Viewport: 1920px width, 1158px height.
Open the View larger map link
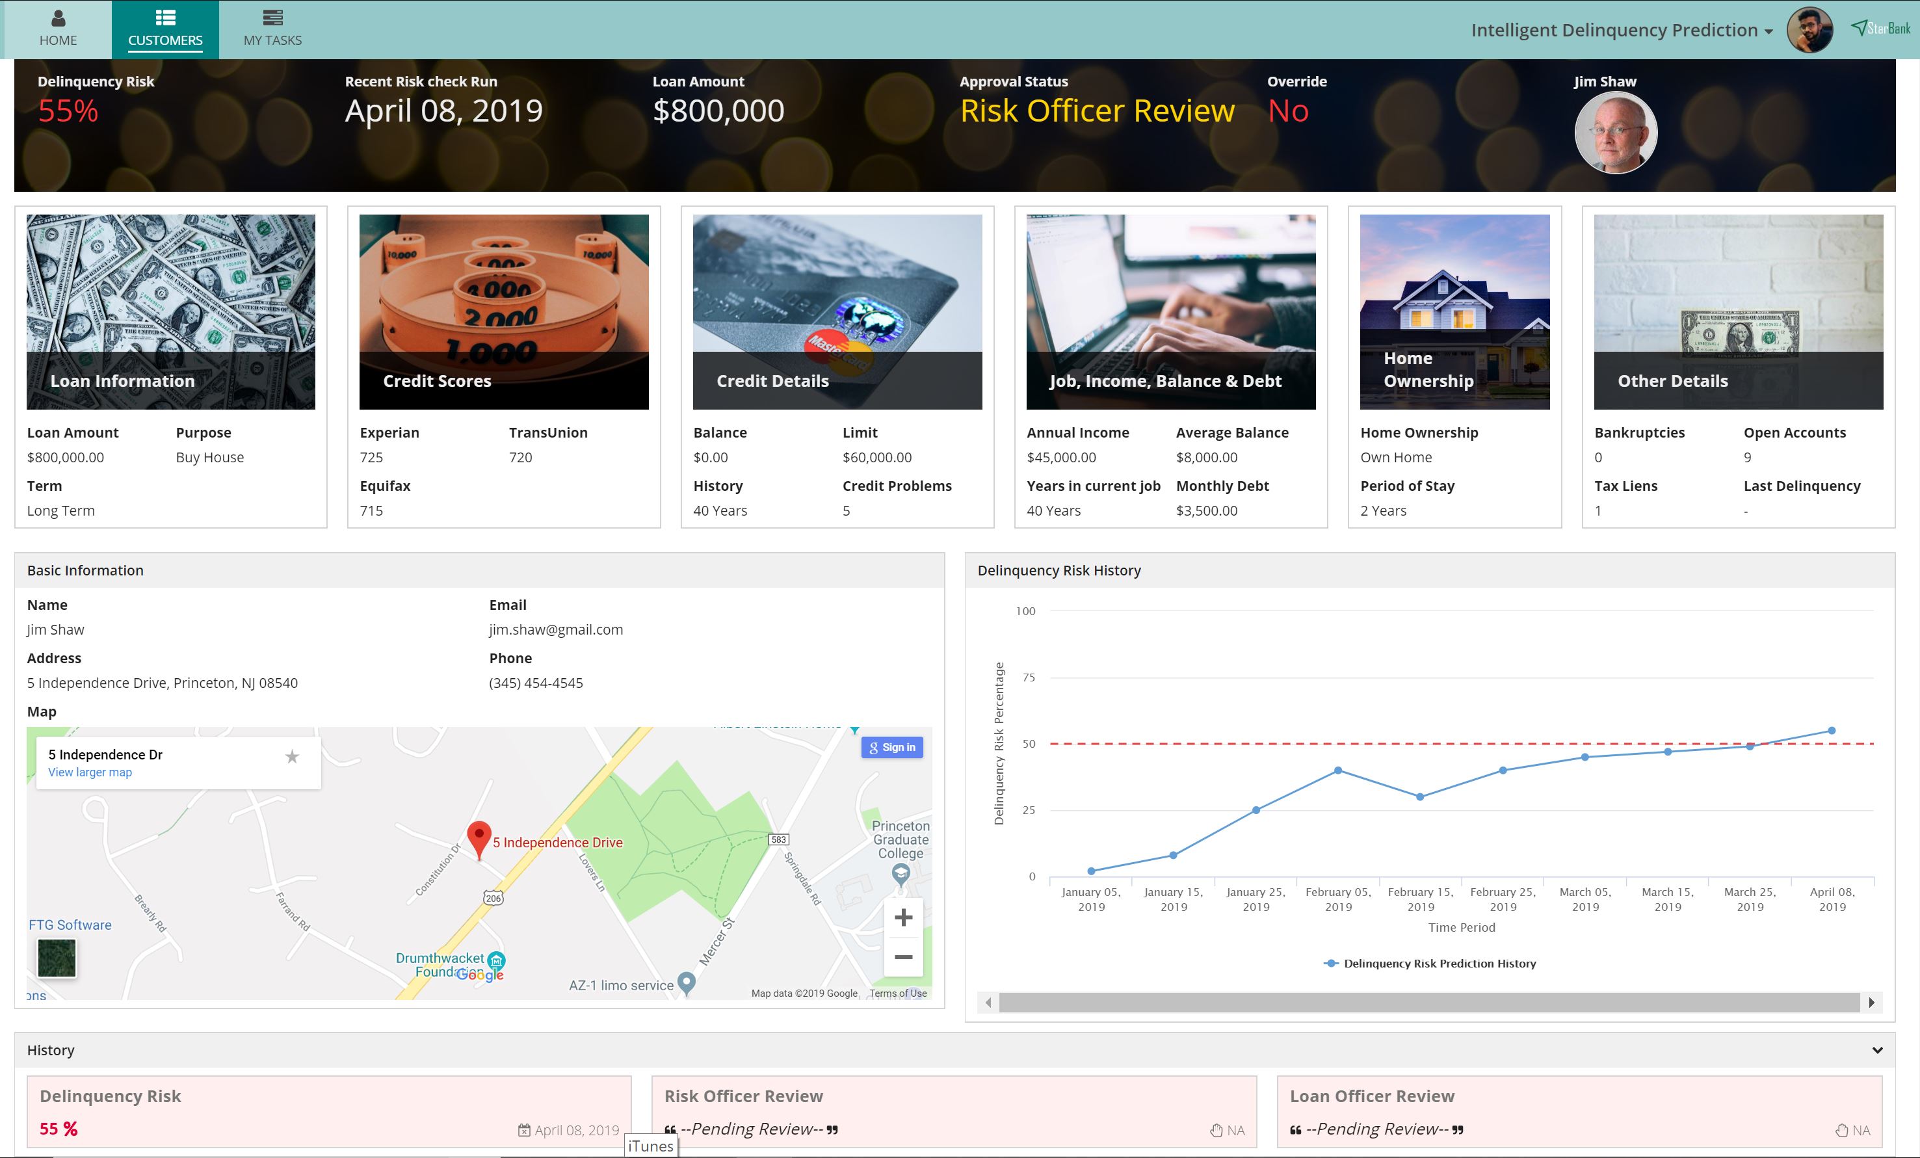[x=90, y=772]
